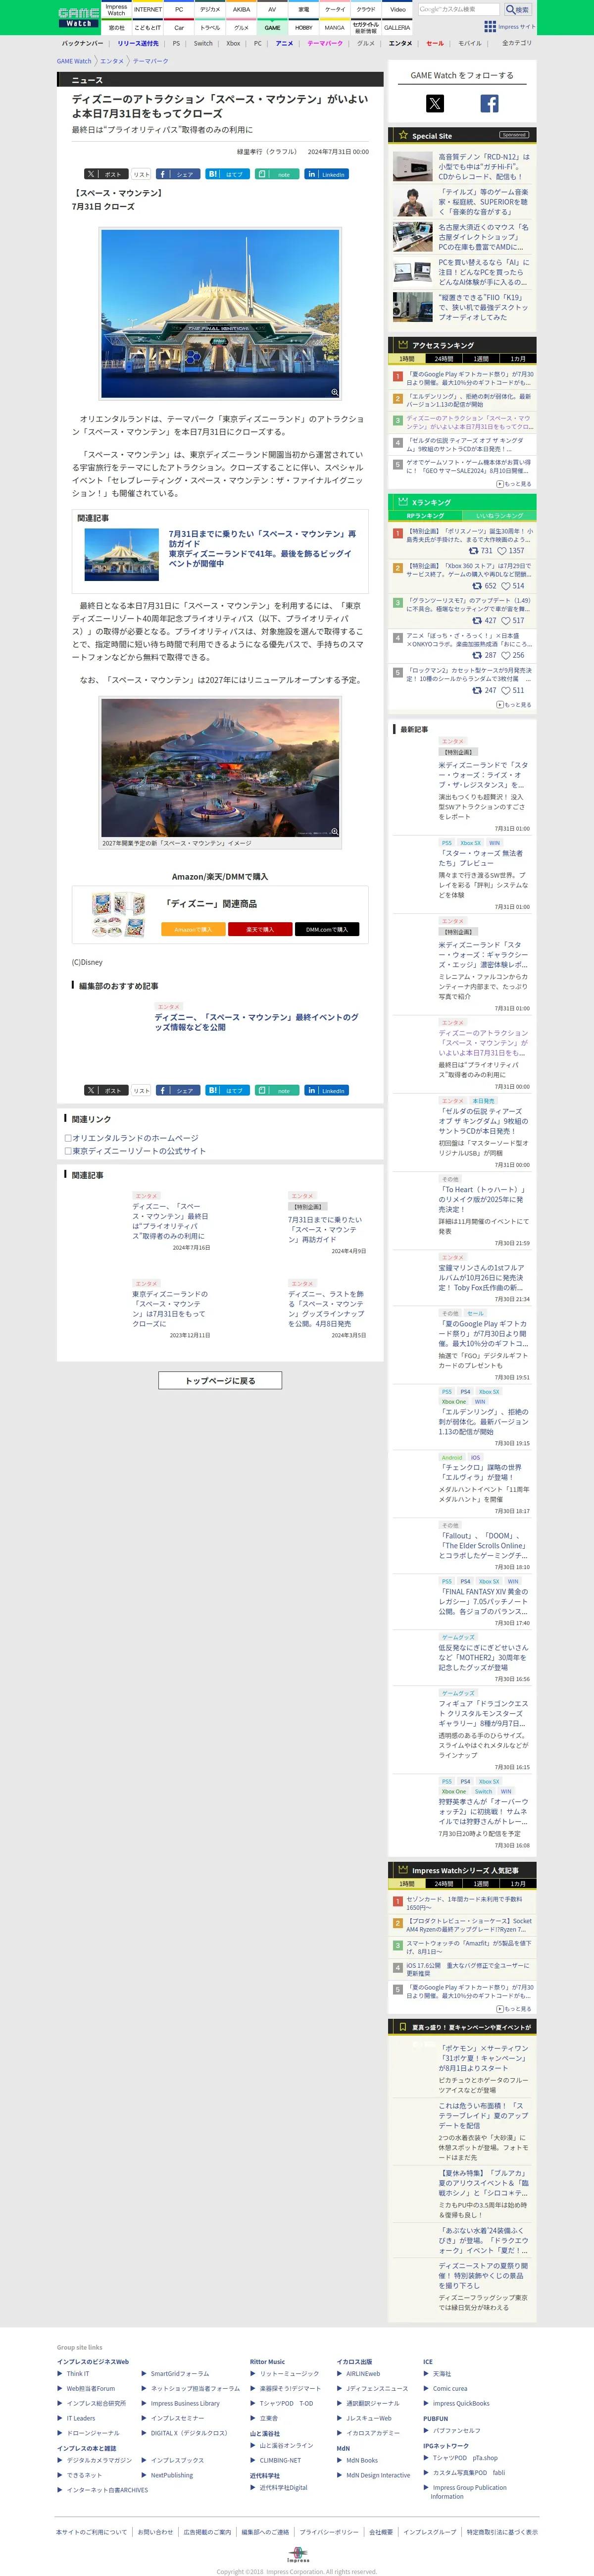Open ポケモン サーティワン summer campaign article

484,2058
